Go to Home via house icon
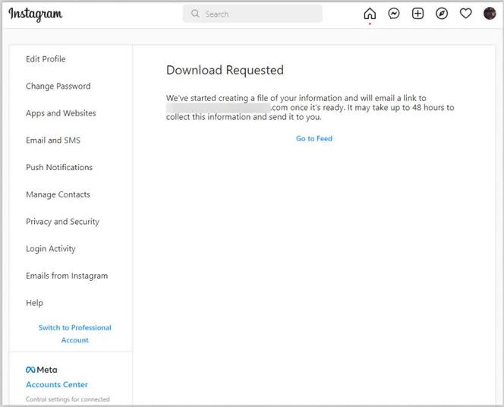This screenshot has height=407, width=504. pos(370,14)
